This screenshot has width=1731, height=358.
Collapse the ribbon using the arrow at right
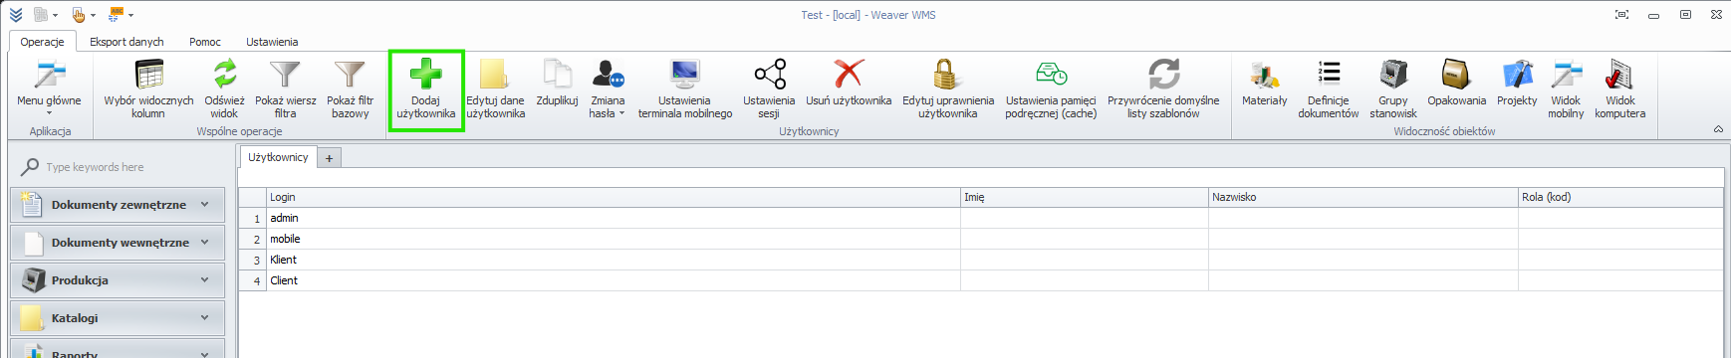tap(1718, 130)
